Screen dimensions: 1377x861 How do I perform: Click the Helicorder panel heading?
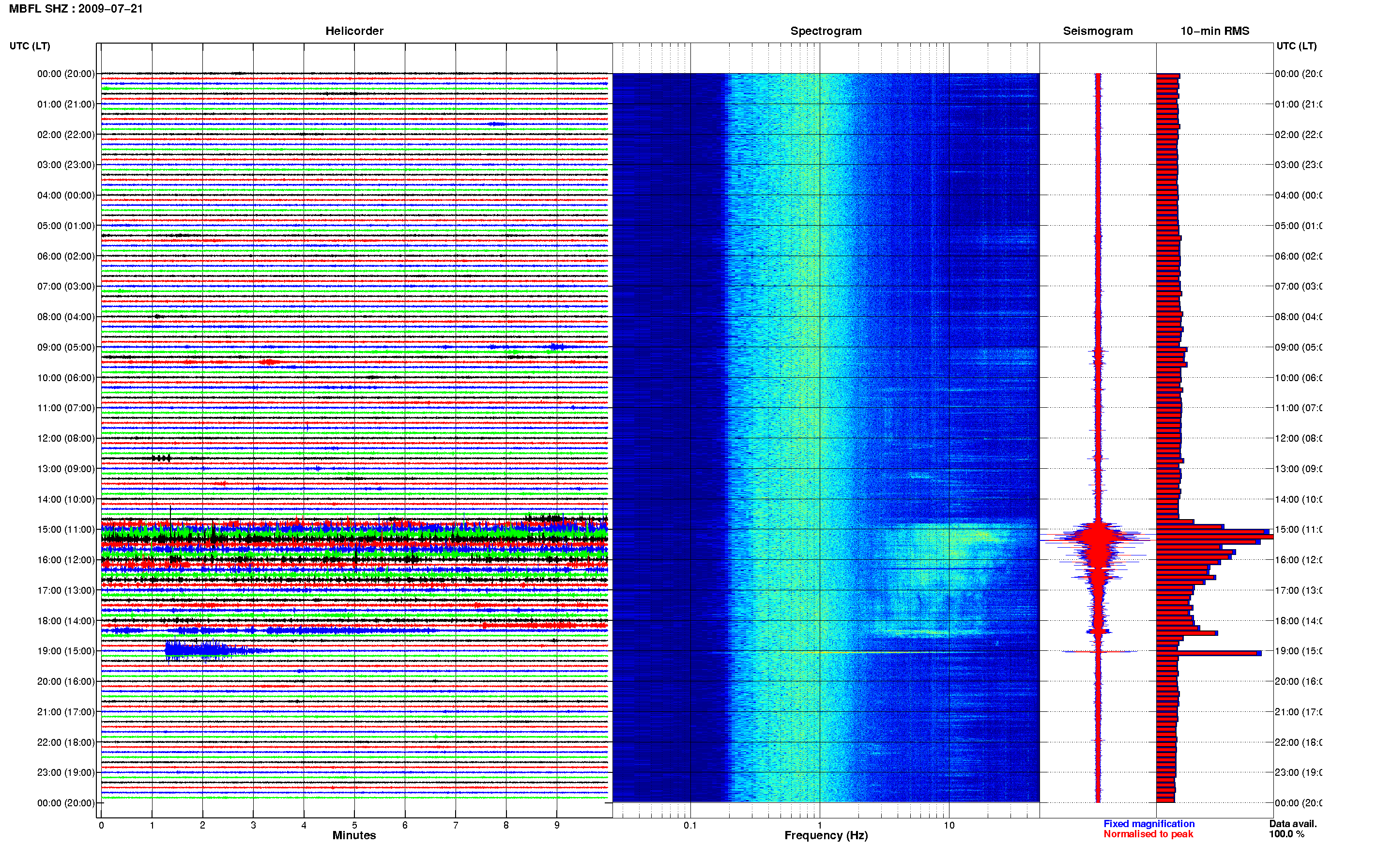354,31
